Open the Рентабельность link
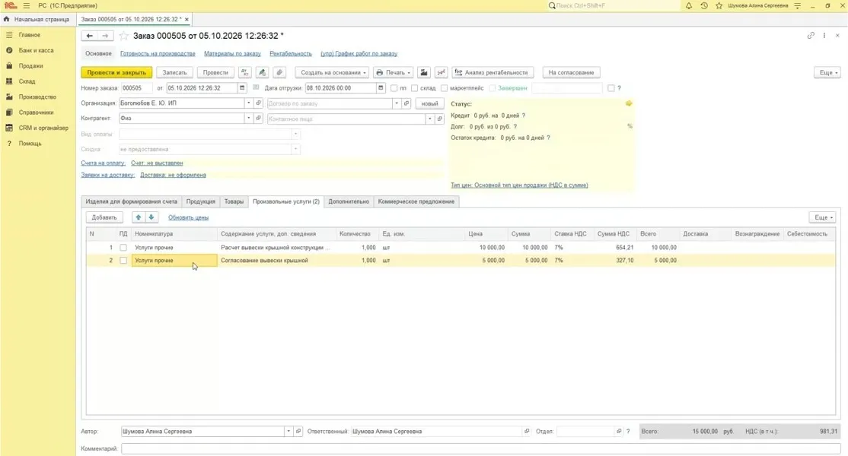The width and height of the screenshot is (848, 456). pos(291,53)
